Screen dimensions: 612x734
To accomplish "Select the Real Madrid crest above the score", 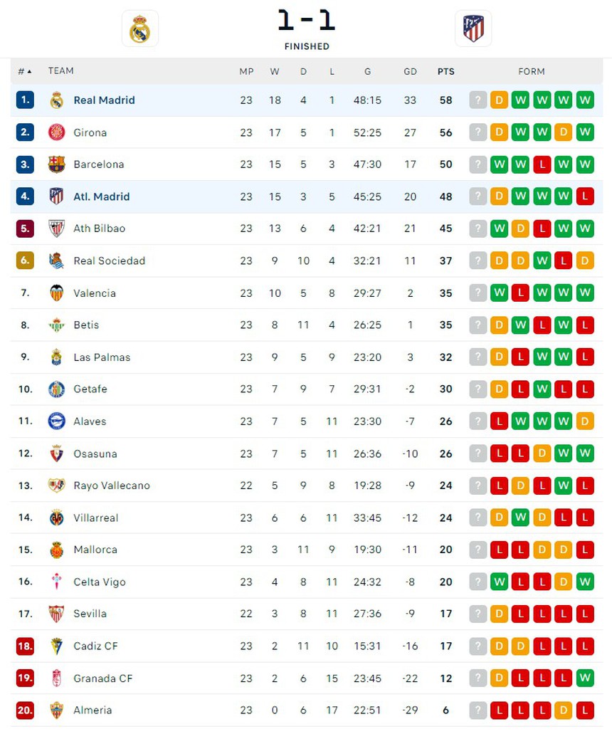I will pos(140,28).
